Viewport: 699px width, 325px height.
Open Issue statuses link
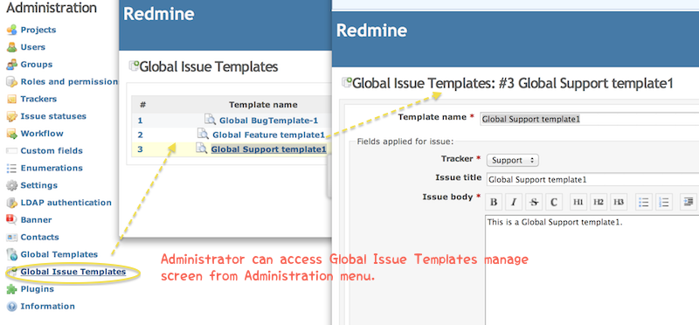click(53, 116)
